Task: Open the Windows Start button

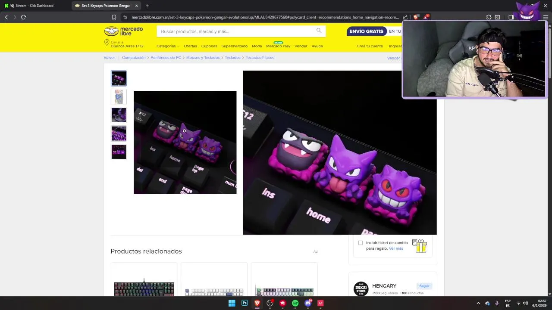Action: click(x=232, y=303)
